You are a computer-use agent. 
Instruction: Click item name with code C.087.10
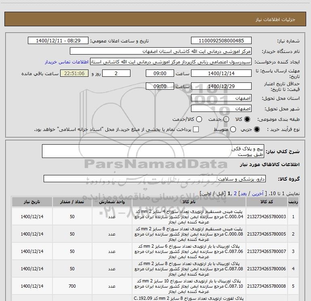point(189,286)
